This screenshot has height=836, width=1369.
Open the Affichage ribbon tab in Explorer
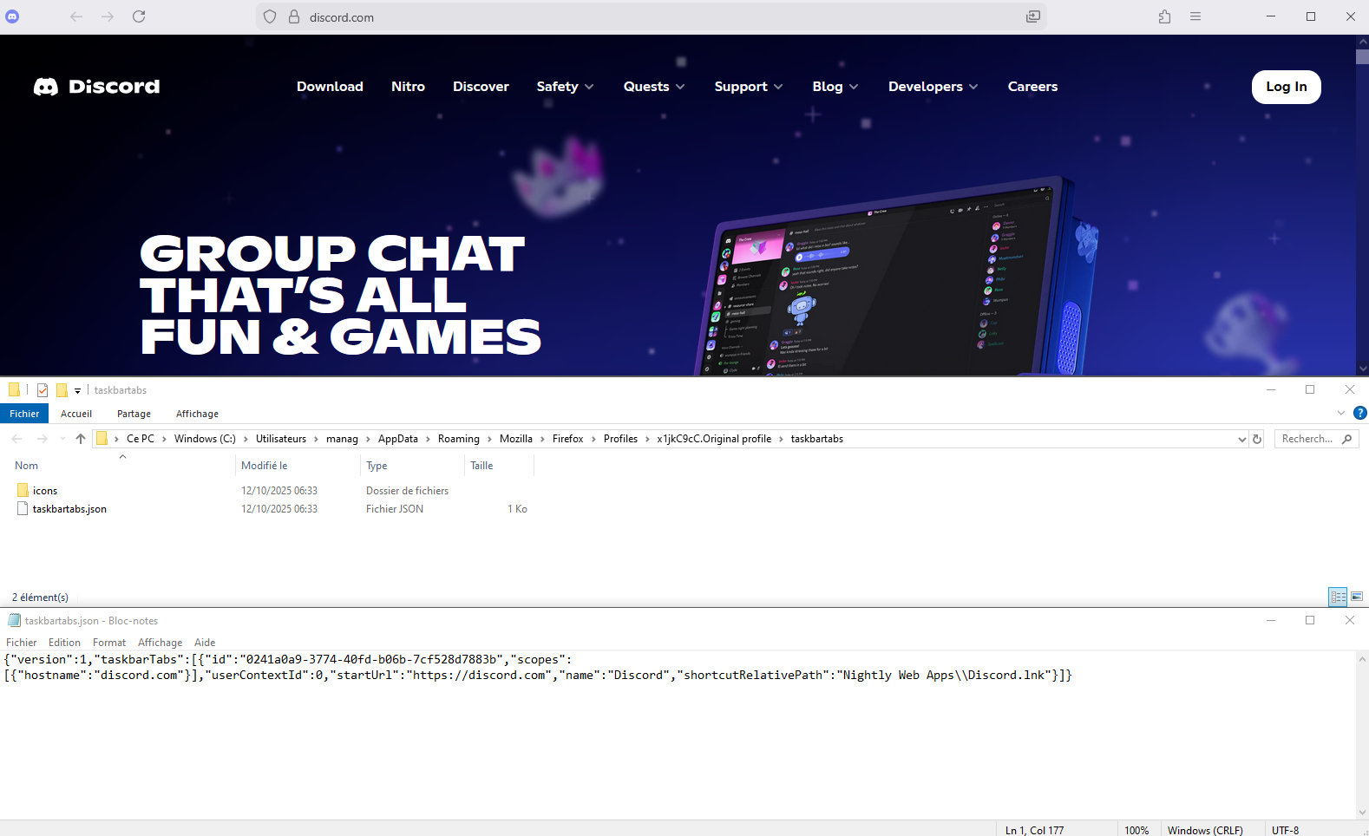(197, 414)
